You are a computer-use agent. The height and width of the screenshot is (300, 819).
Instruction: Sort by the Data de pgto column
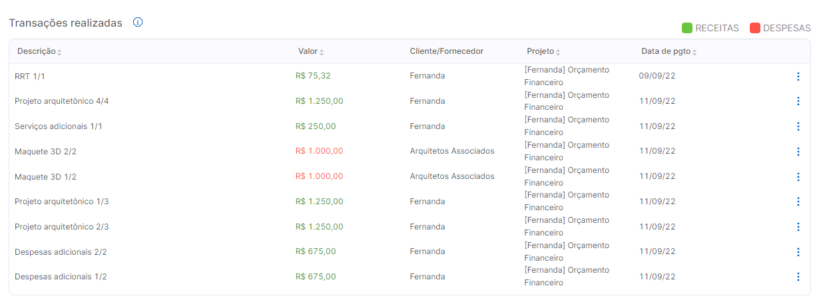click(669, 51)
